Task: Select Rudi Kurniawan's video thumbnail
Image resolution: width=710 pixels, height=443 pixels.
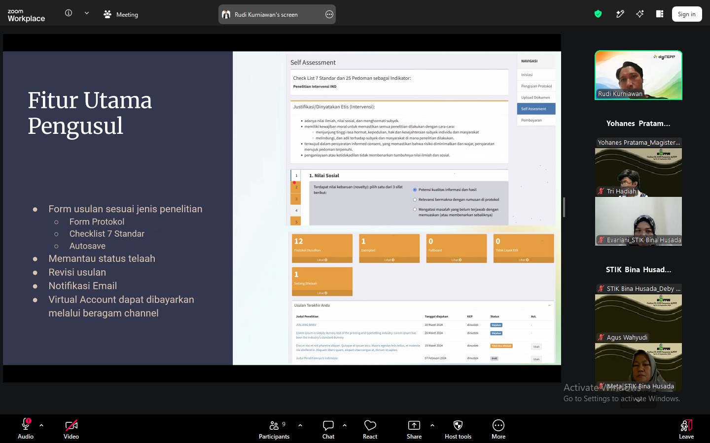Action: (639, 75)
